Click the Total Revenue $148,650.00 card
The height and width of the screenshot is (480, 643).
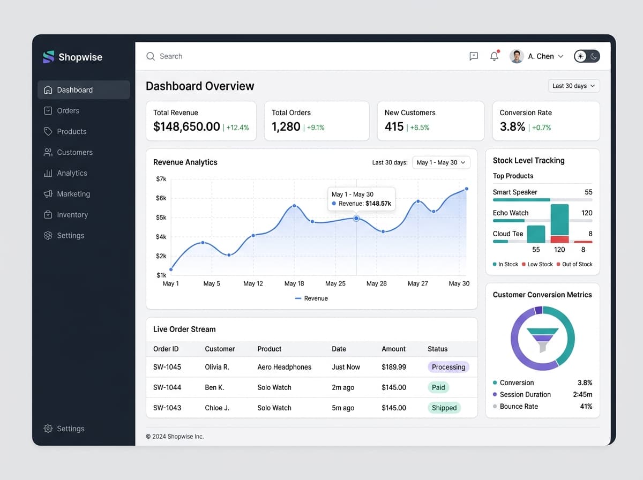(201, 121)
